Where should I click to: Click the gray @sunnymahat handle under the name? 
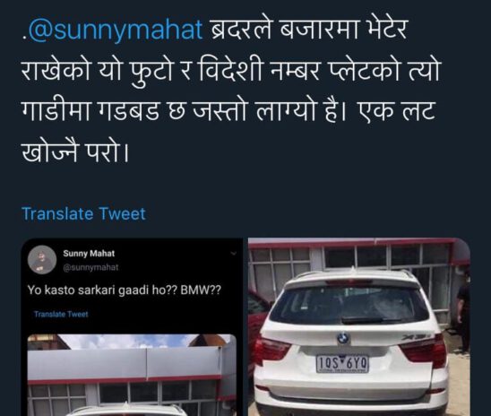click(90, 267)
